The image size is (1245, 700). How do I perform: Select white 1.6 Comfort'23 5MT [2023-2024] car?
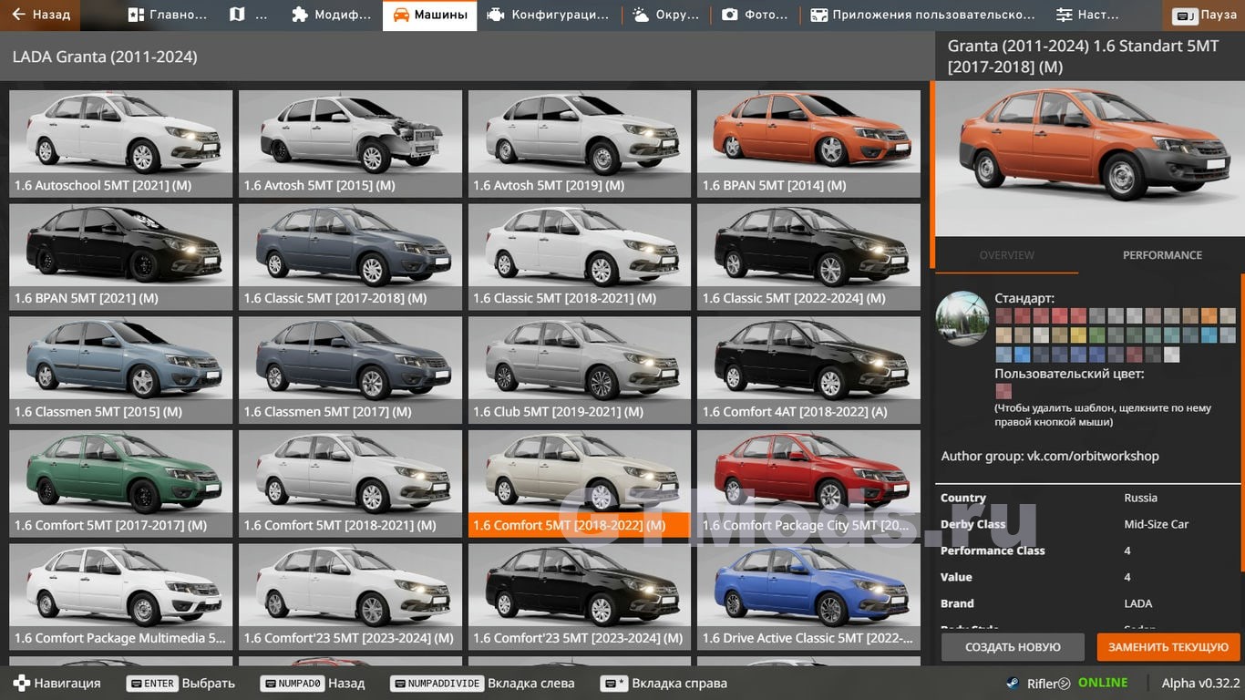tap(350, 596)
